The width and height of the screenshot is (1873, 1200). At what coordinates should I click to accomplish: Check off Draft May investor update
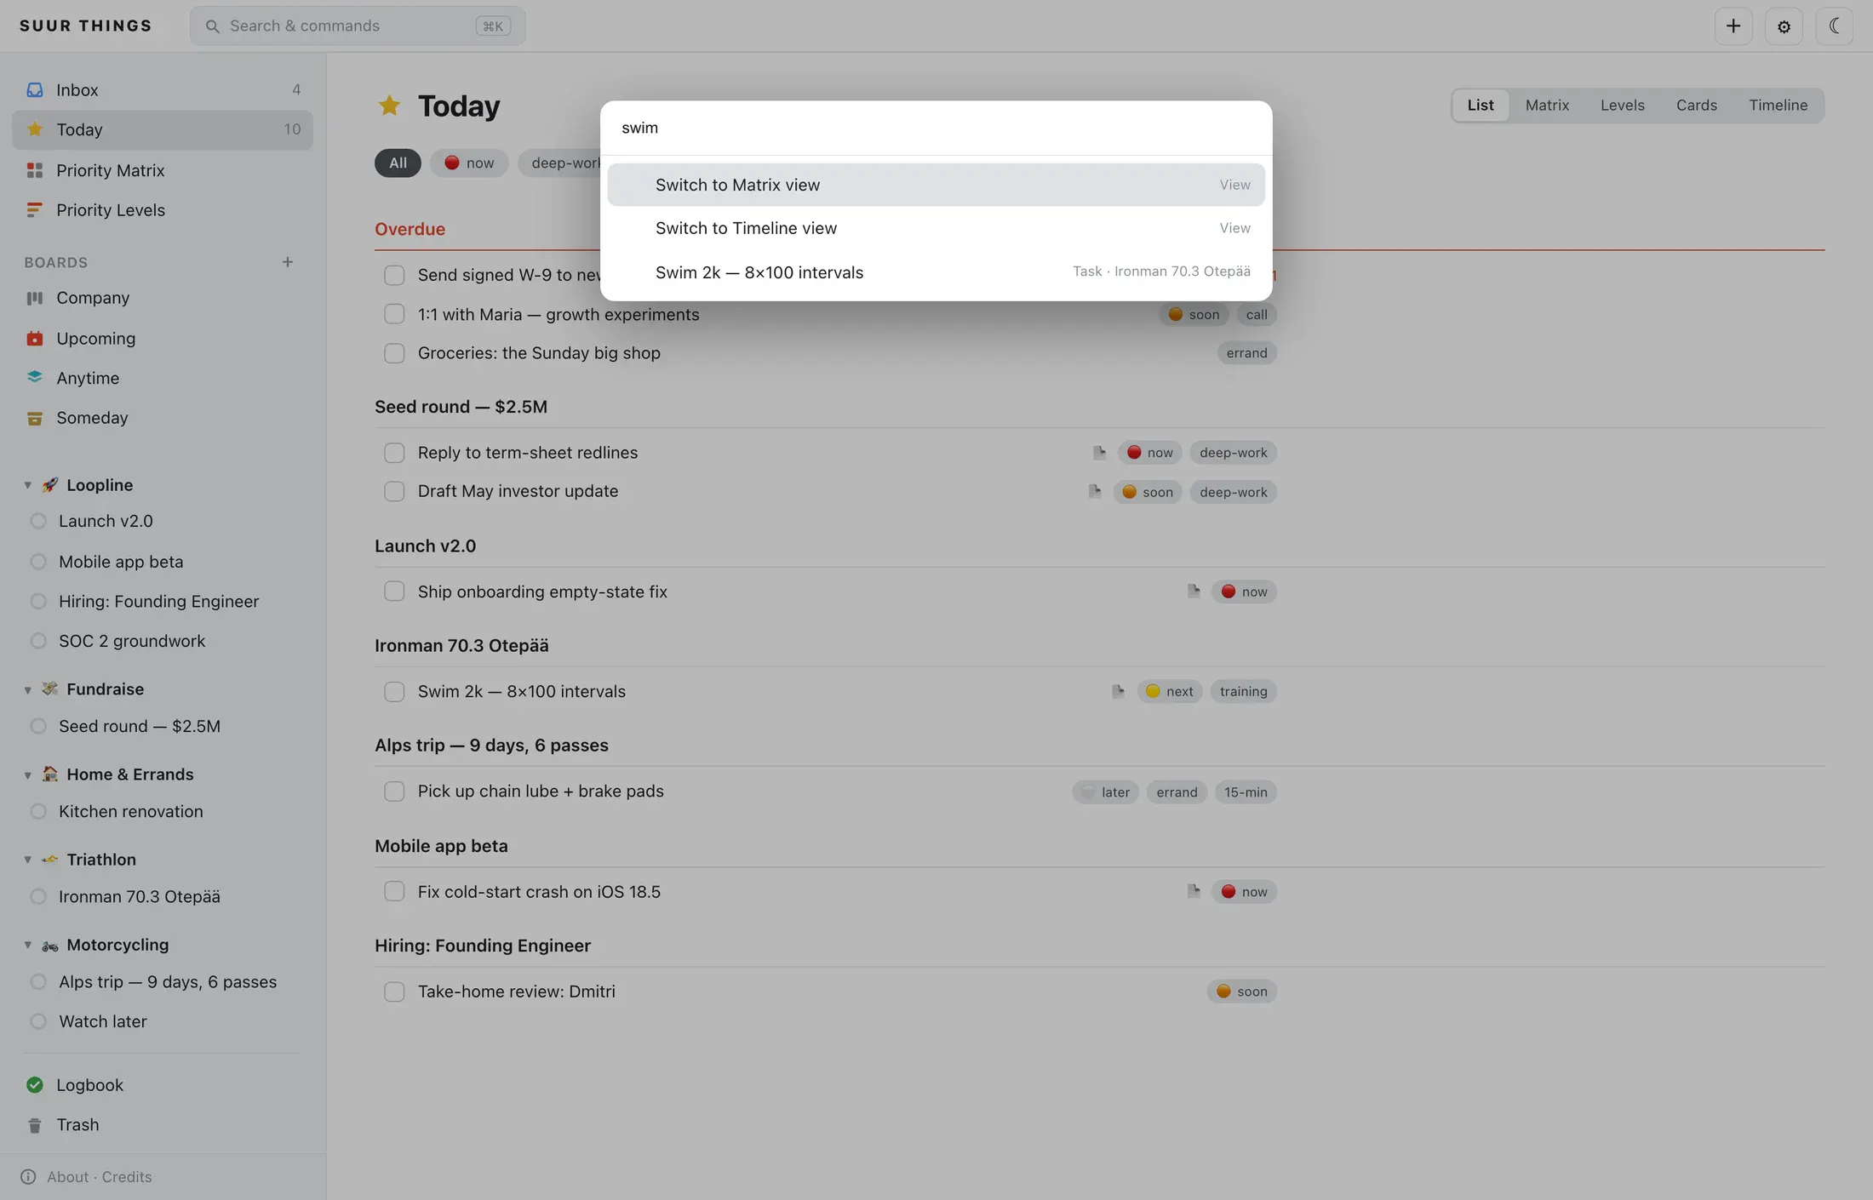pyautogui.click(x=394, y=491)
